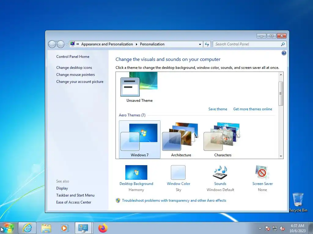Close the Personalization window
Image resolution: width=313 pixels, height=234 pixels.
click(x=282, y=36)
